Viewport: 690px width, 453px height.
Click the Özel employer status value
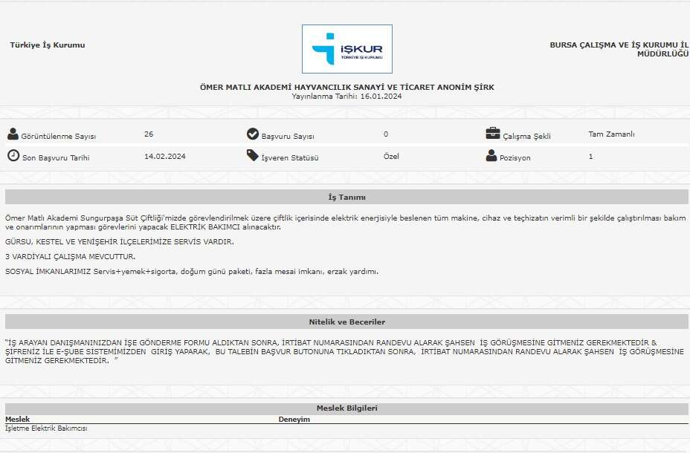391,157
